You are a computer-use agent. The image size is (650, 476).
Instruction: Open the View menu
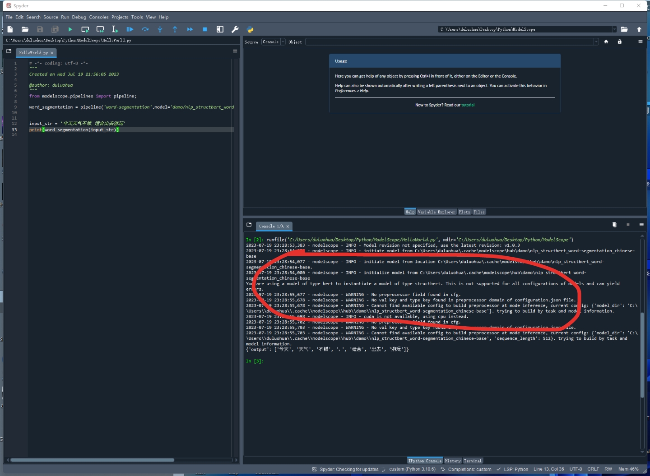(x=151, y=17)
